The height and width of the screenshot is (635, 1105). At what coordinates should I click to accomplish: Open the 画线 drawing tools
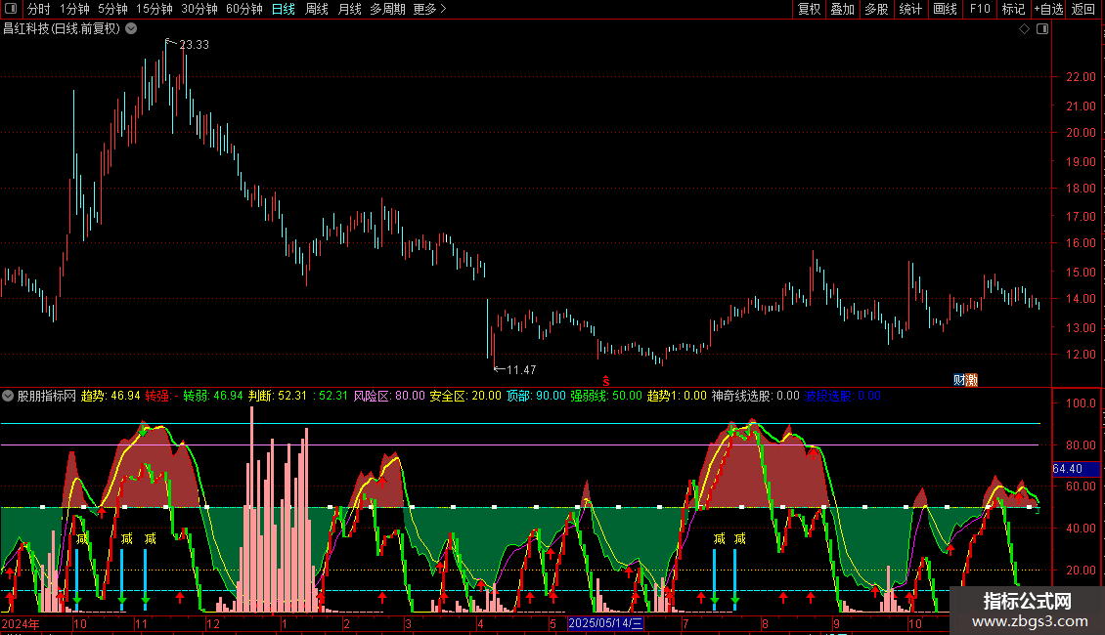(x=945, y=9)
